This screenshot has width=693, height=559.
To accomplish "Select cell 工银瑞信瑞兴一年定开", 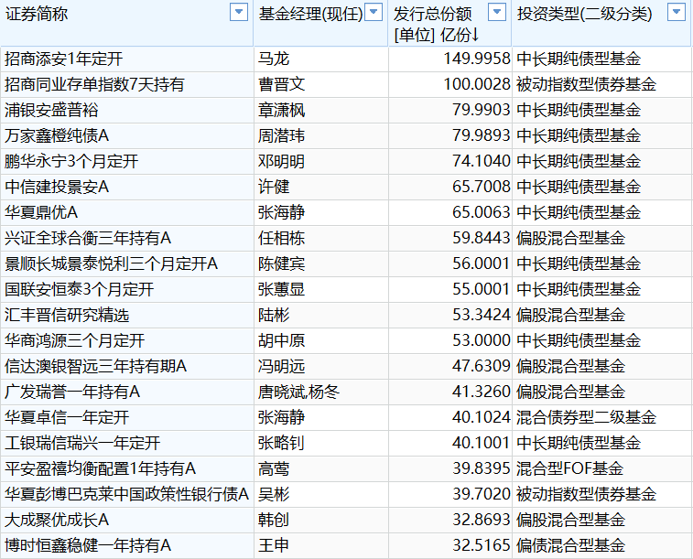I will pyautogui.click(x=127, y=443).
